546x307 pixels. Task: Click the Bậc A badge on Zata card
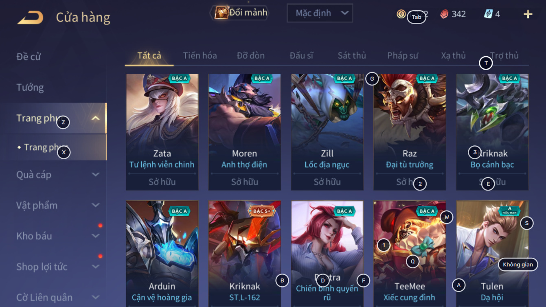point(179,78)
